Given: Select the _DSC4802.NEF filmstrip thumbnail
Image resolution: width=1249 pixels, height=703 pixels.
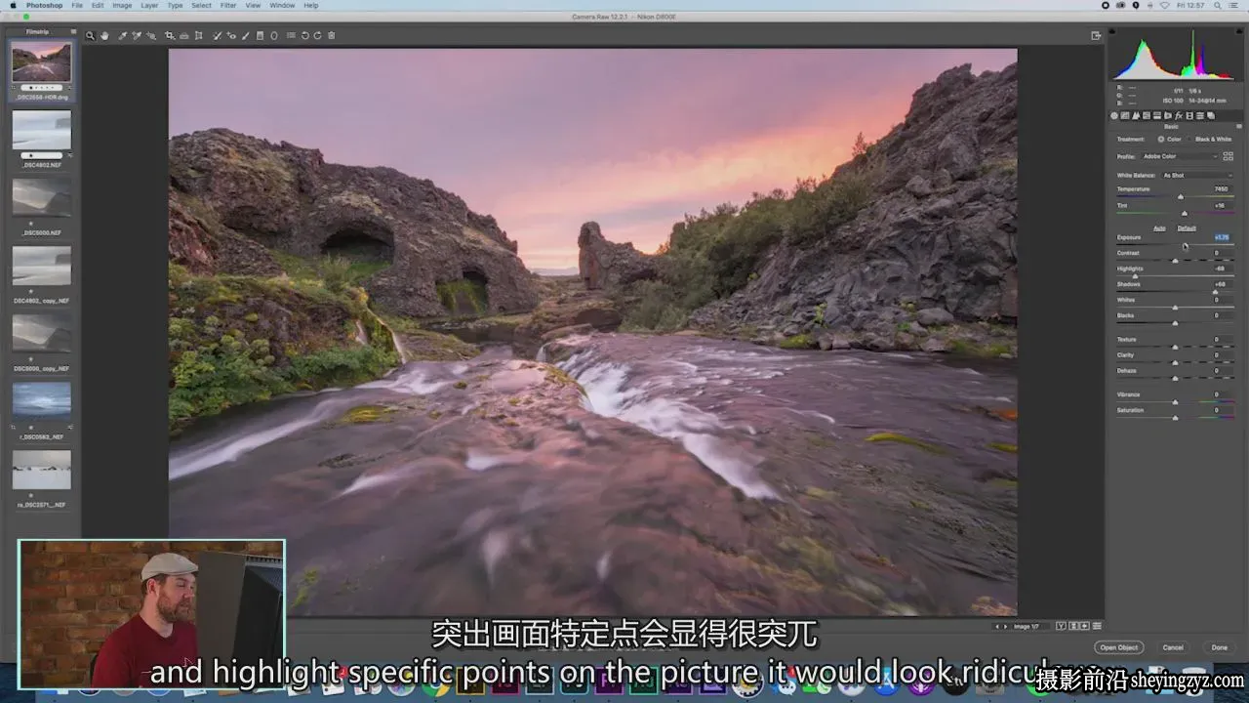Looking at the screenshot, I should click(x=41, y=132).
